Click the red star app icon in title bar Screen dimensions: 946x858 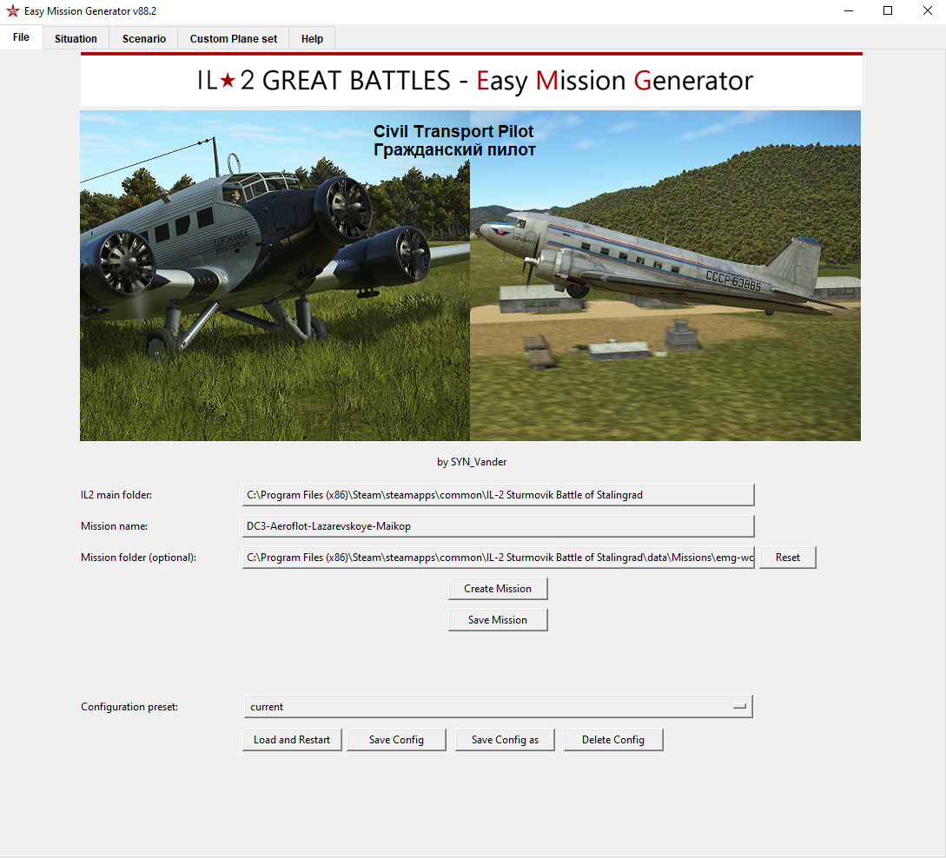12,11
